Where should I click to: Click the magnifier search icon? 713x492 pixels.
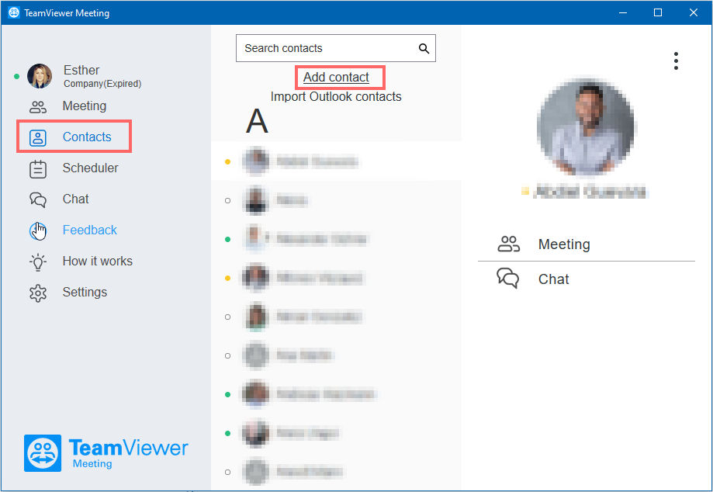click(x=424, y=49)
